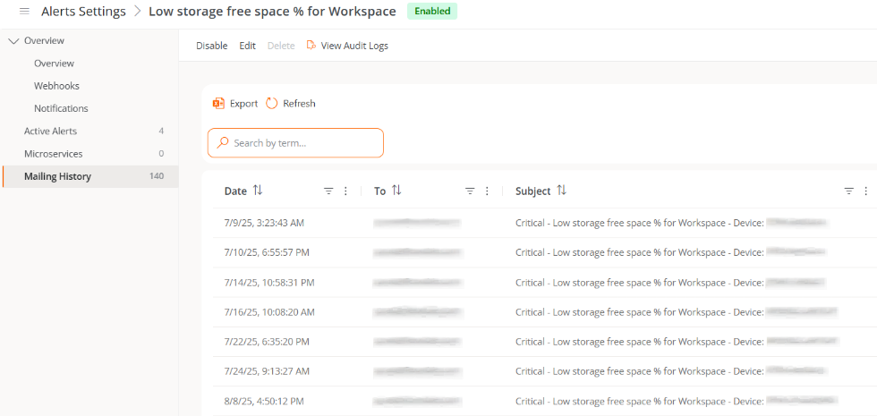
Task: Open the Date column more-options menu
Action: (x=346, y=191)
